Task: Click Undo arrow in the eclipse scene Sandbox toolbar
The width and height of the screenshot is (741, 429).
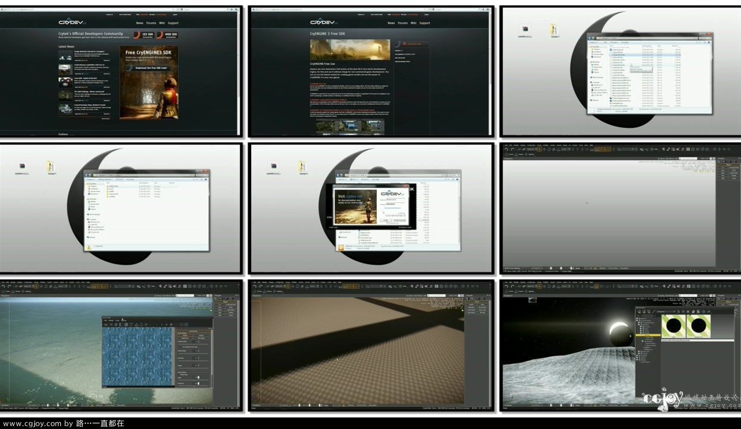Action: pos(507,286)
